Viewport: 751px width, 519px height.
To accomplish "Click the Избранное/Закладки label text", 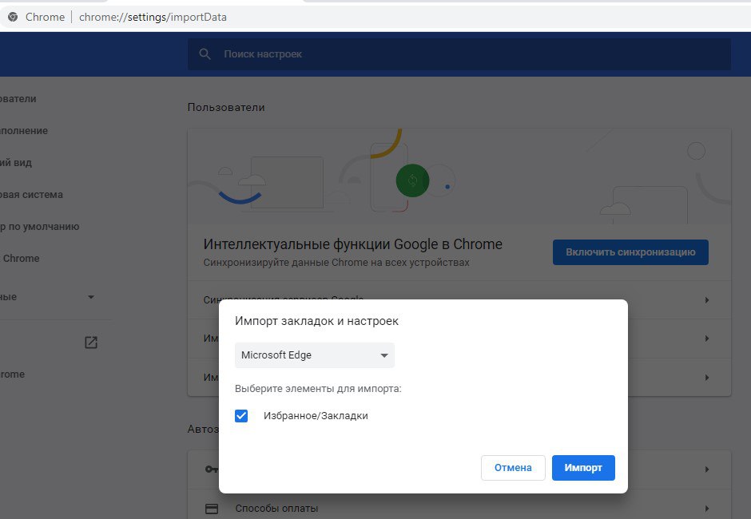I will (316, 415).
